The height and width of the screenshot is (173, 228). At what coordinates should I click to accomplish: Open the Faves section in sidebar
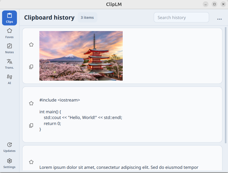pos(9,33)
